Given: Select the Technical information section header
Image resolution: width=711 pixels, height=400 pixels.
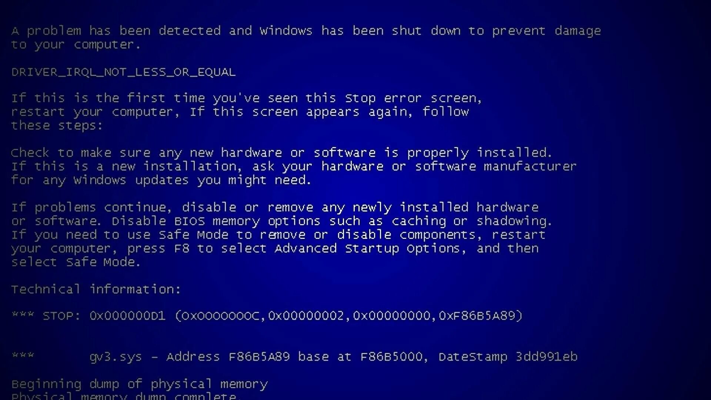Looking at the screenshot, I should (96, 289).
